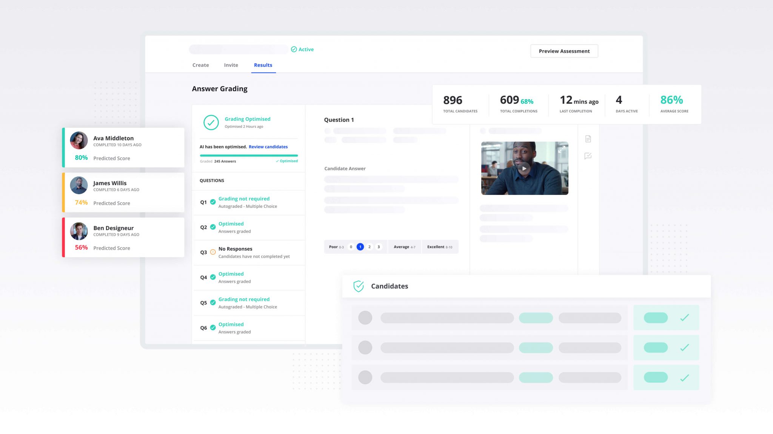Screen dimensions: 773x434
Task: Click the Preview Assessment button
Action: pyautogui.click(x=564, y=51)
